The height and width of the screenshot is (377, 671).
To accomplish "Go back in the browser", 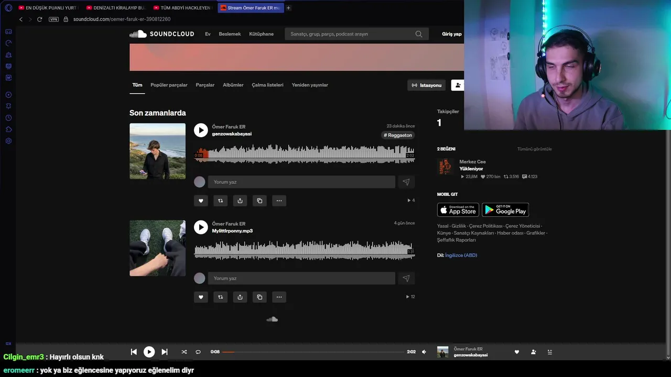I will (x=21, y=19).
